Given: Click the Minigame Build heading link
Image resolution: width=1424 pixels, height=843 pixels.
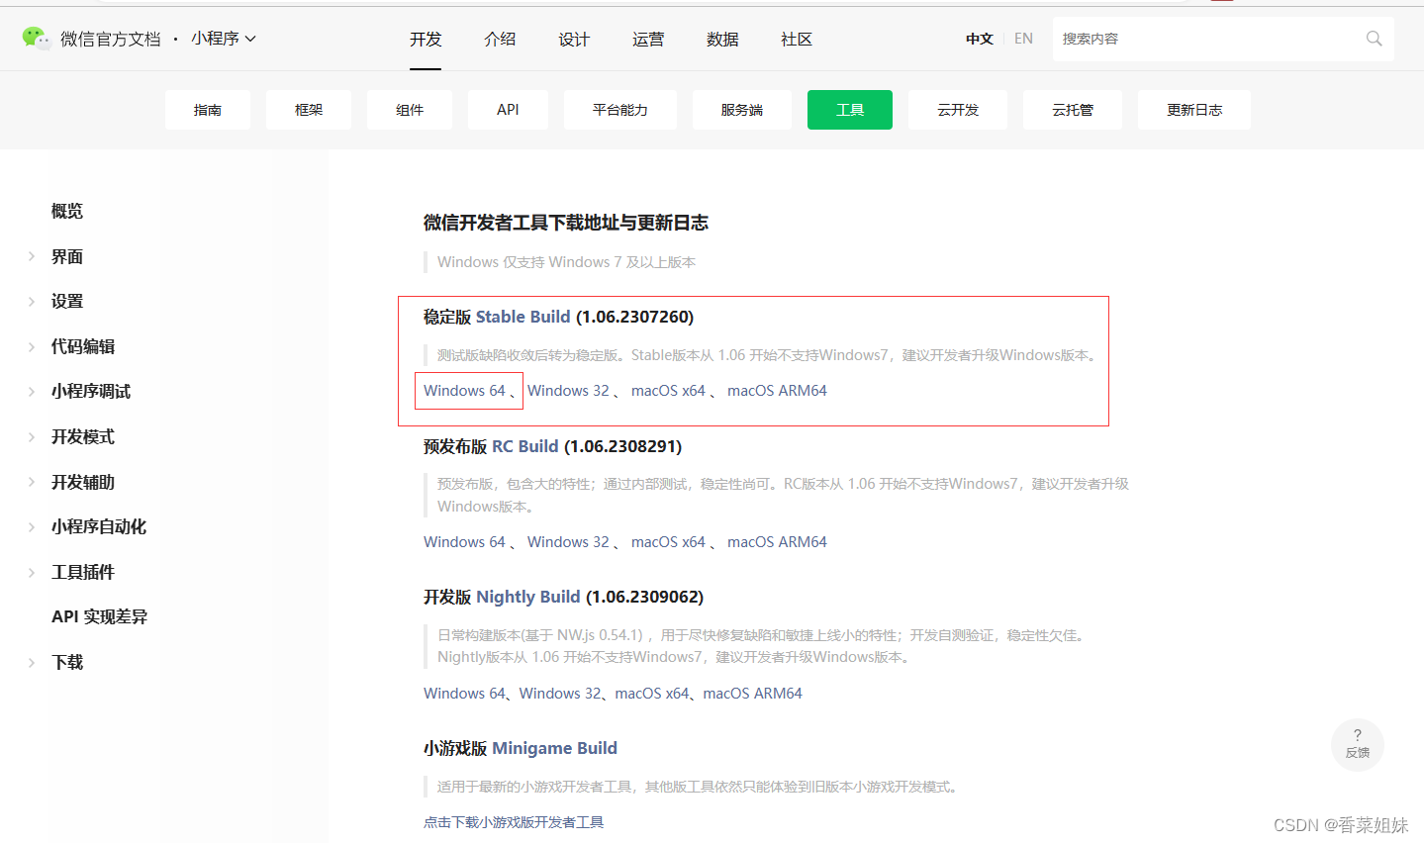Looking at the screenshot, I should coord(554,748).
